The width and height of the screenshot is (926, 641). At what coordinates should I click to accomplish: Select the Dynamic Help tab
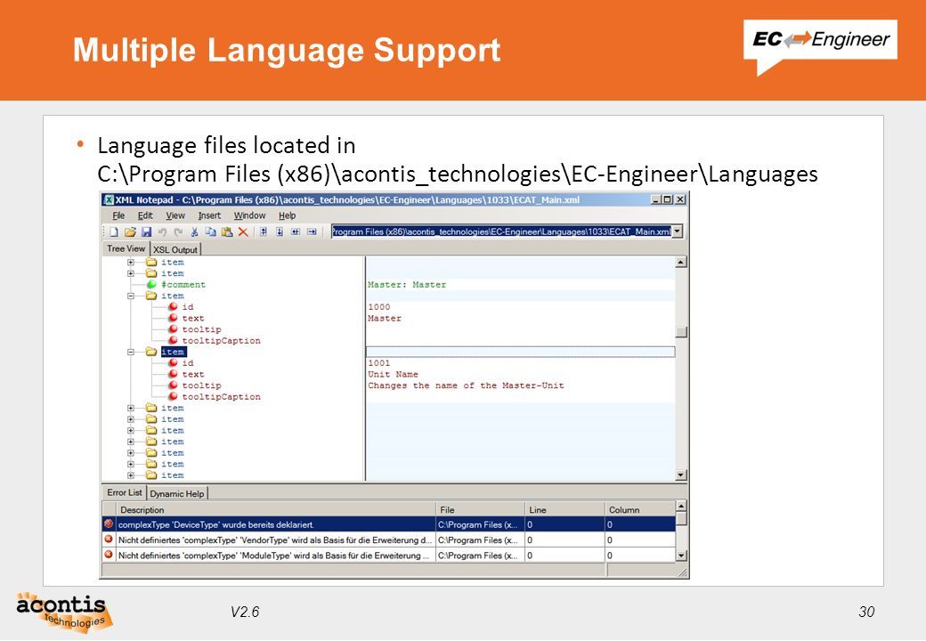176,493
